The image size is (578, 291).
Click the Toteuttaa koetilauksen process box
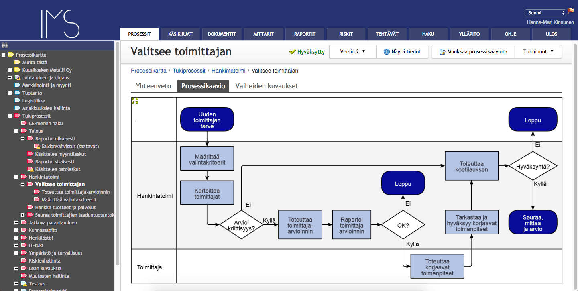pyautogui.click(x=472, y=166)
